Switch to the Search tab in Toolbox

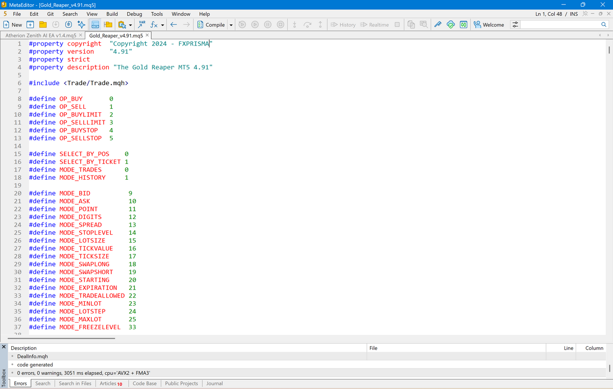pyautogui.click(x=43, y=383)
